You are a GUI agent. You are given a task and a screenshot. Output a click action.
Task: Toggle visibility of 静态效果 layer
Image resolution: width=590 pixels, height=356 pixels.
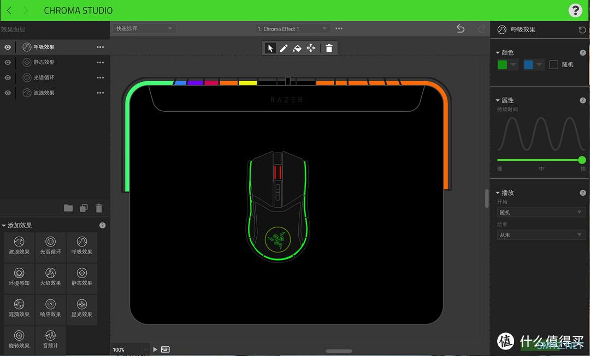[8, 62]
